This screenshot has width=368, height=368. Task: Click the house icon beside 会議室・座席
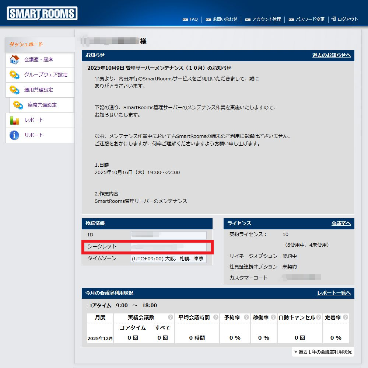(14, 59)
